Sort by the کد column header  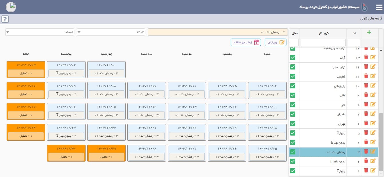(x=354, y=33)
